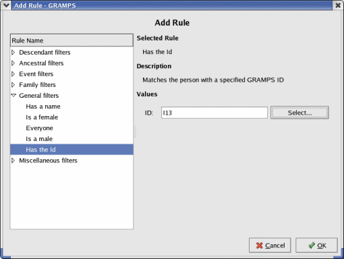The width and height of the screenshot is (344, 259).
Task: Confirm the rule with OK
Action: tap(316, 246)
